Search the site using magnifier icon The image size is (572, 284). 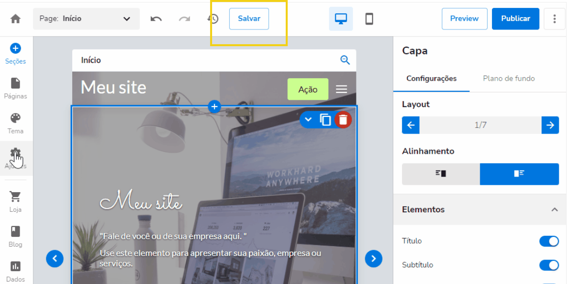(x=345, y=60)
